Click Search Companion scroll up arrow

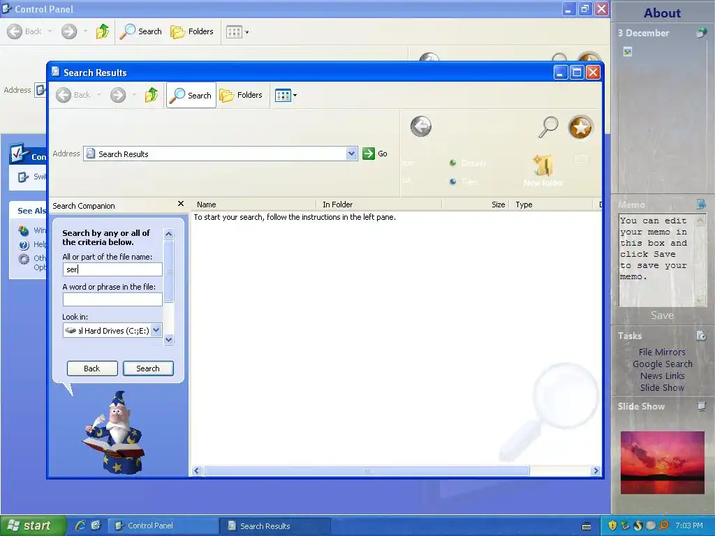(x=169, y=234)
